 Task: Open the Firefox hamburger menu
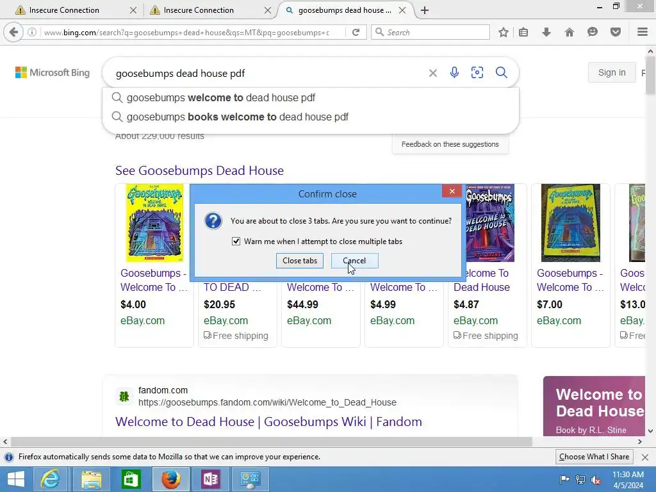tap(643, 32)
